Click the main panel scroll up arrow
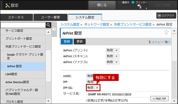 pyautogui.click(x=174, y=31)
